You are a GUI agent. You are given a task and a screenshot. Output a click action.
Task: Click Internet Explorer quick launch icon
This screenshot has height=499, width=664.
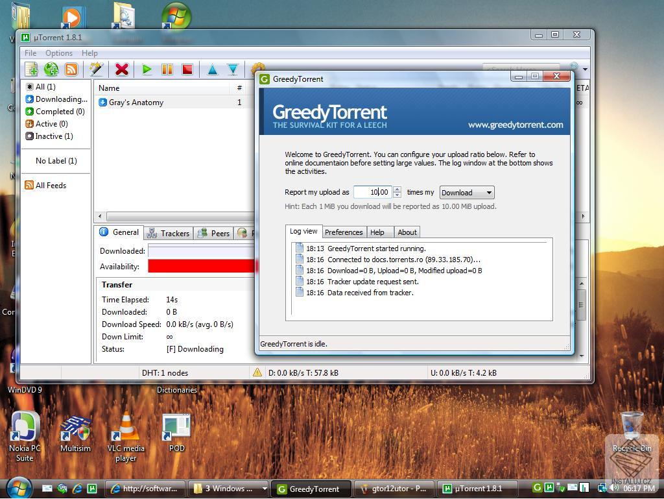pos(78,489)
